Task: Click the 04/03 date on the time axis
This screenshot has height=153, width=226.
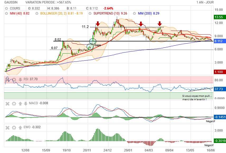Action: [x=149, y=150]
